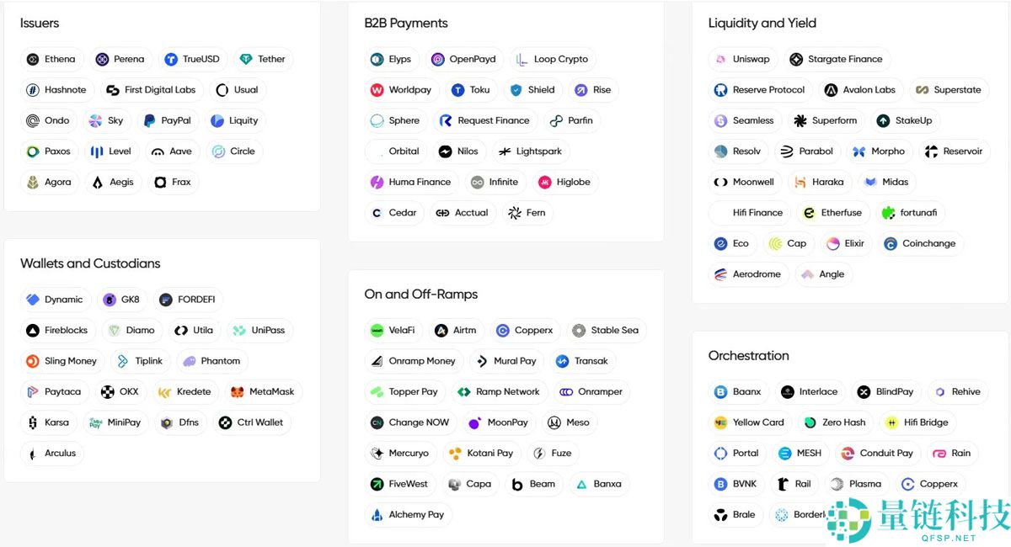The image size is (1011, 547).
Task: Click the Fireblocks triangle icon
Action: click(33, 331)
